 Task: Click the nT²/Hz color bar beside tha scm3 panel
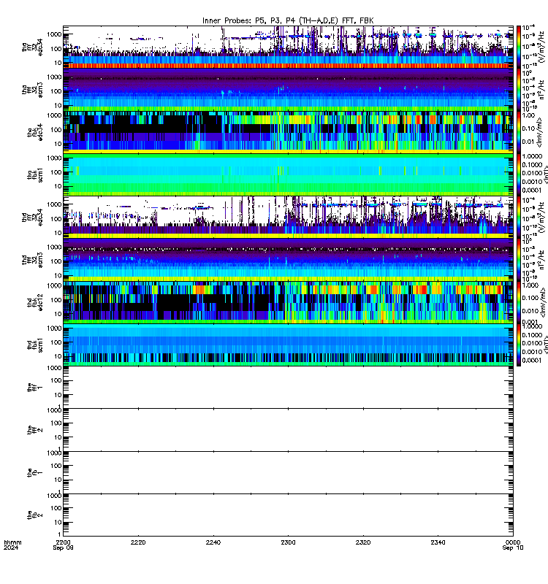519,89
